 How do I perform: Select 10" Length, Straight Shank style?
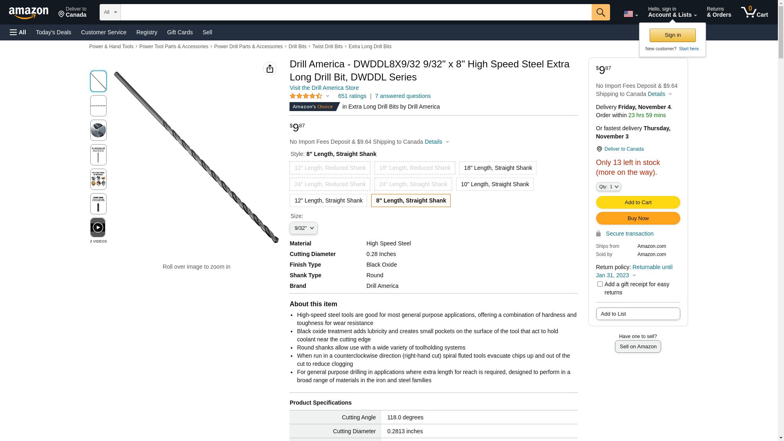coord(494,184)
